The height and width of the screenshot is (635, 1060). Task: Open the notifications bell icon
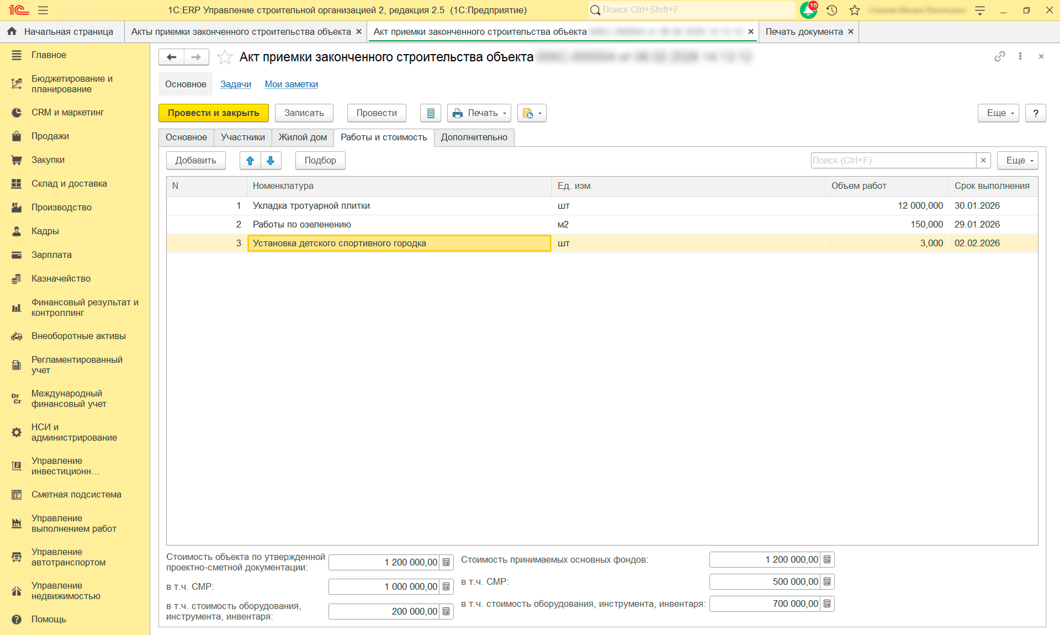coord(808,10)
